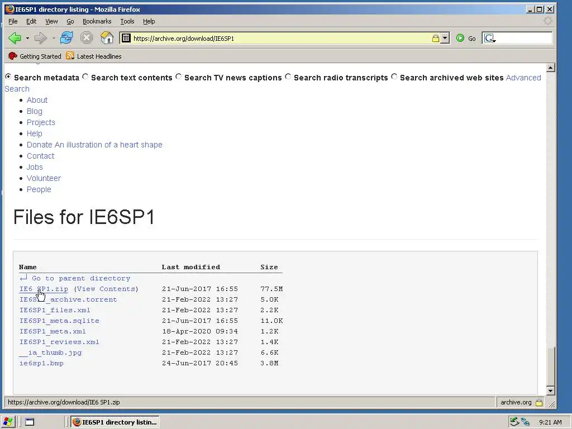The height and width of the screenshot is (429, 572).
Task: Select the Search text contents radio button
Action: pos(85,77)
